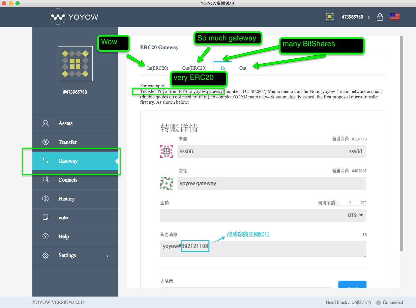Open the BTS asset dropdown
The height and width of the screenshot is (308, 416).
pos(355,215)
